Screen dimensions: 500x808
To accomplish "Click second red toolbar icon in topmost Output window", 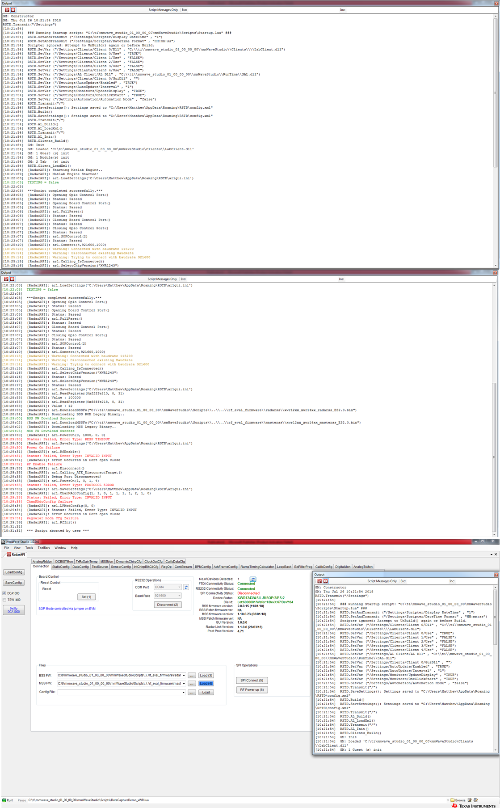I will (x=13, y=10).
